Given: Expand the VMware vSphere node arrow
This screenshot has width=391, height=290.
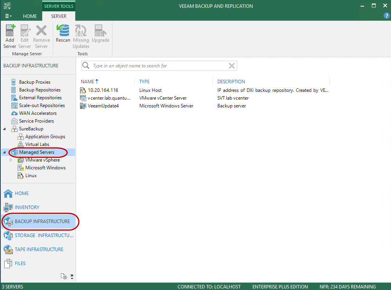Looking at the screenshot, I should [x=11, y=160].
